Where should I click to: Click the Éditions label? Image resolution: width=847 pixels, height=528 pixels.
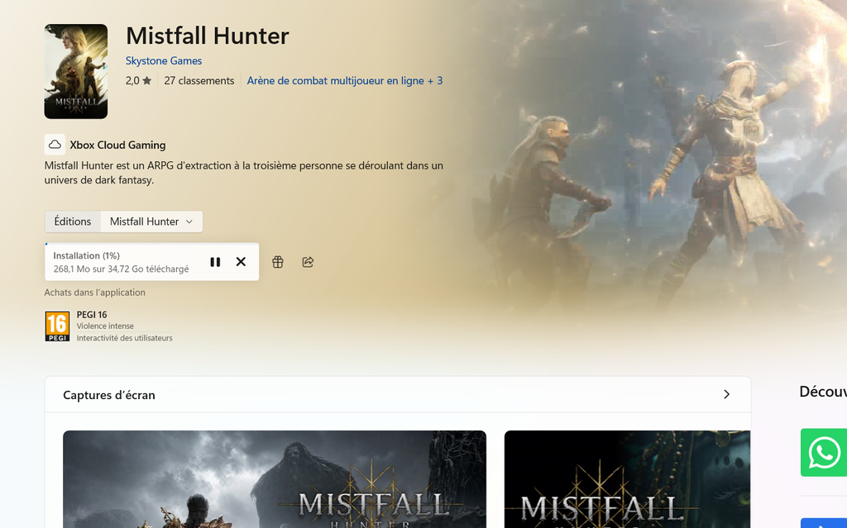coord(73,222)
